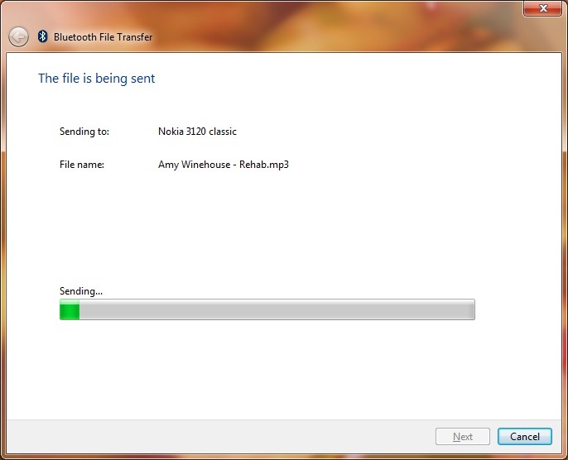
Task: Click the disabled Next button
Action: [463, 437]
